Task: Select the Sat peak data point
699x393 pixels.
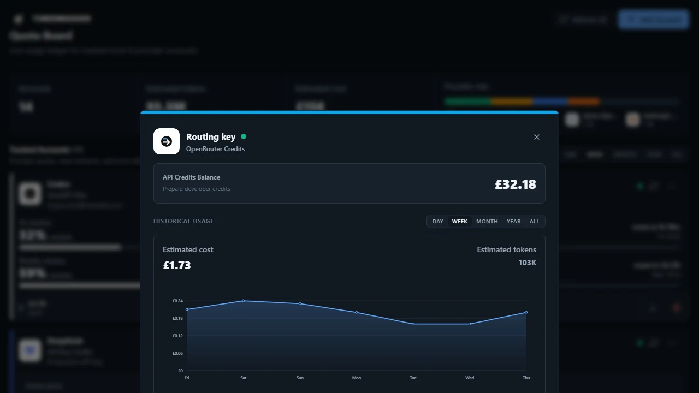Action: [244, 301]
